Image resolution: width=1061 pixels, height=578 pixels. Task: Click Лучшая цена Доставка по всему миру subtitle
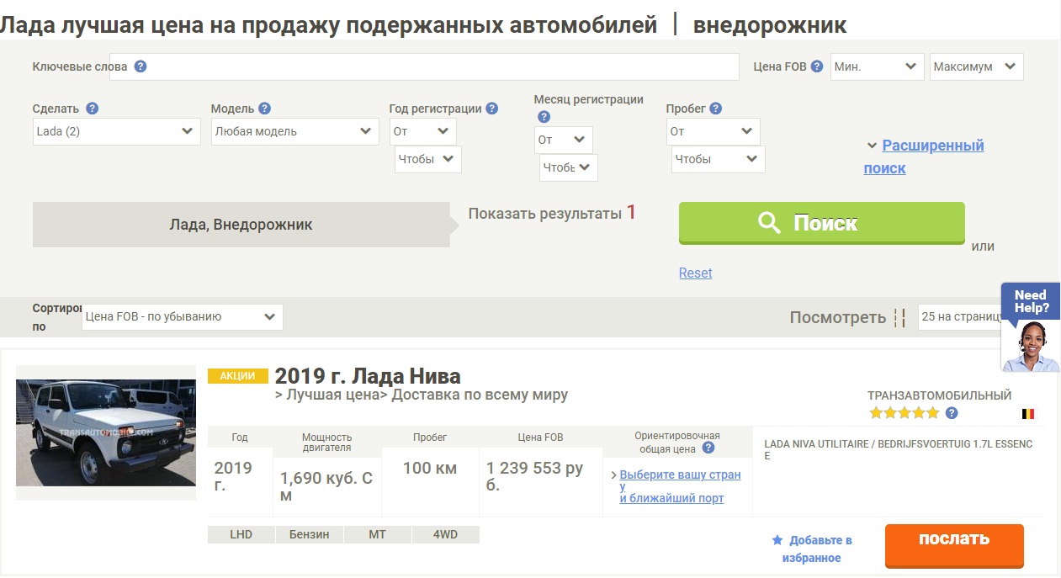(x=422, y=395)
